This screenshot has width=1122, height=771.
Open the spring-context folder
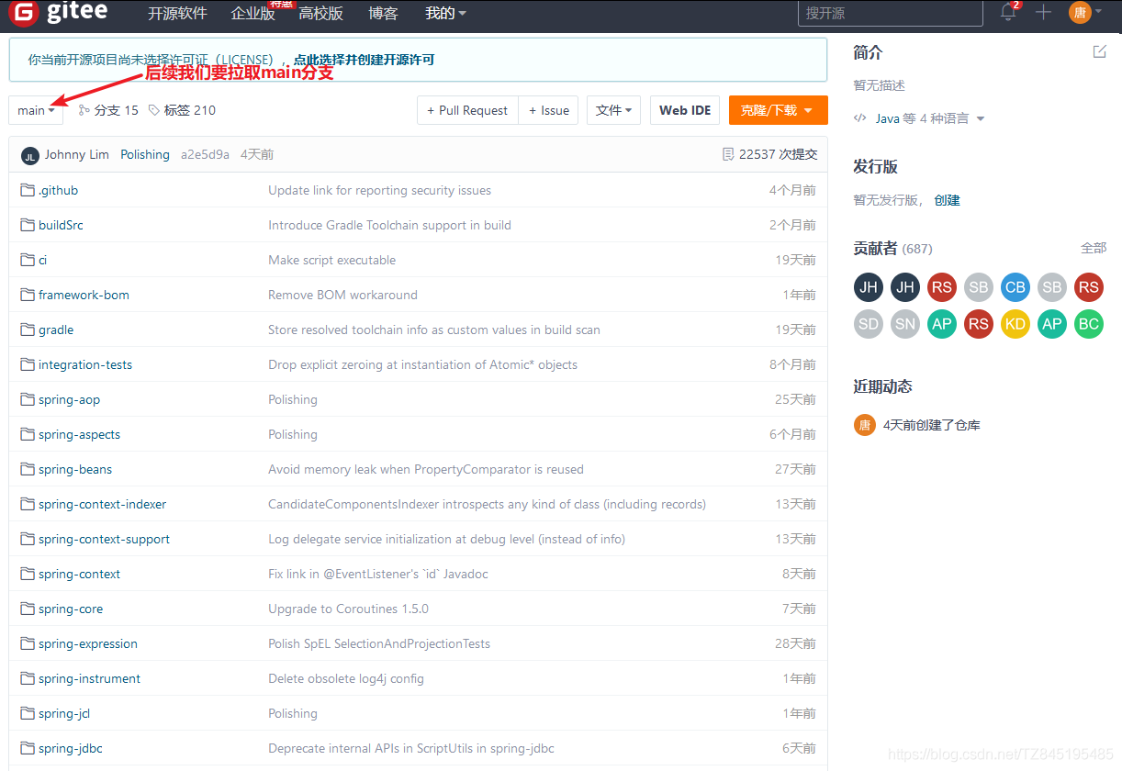pos(79,574)
